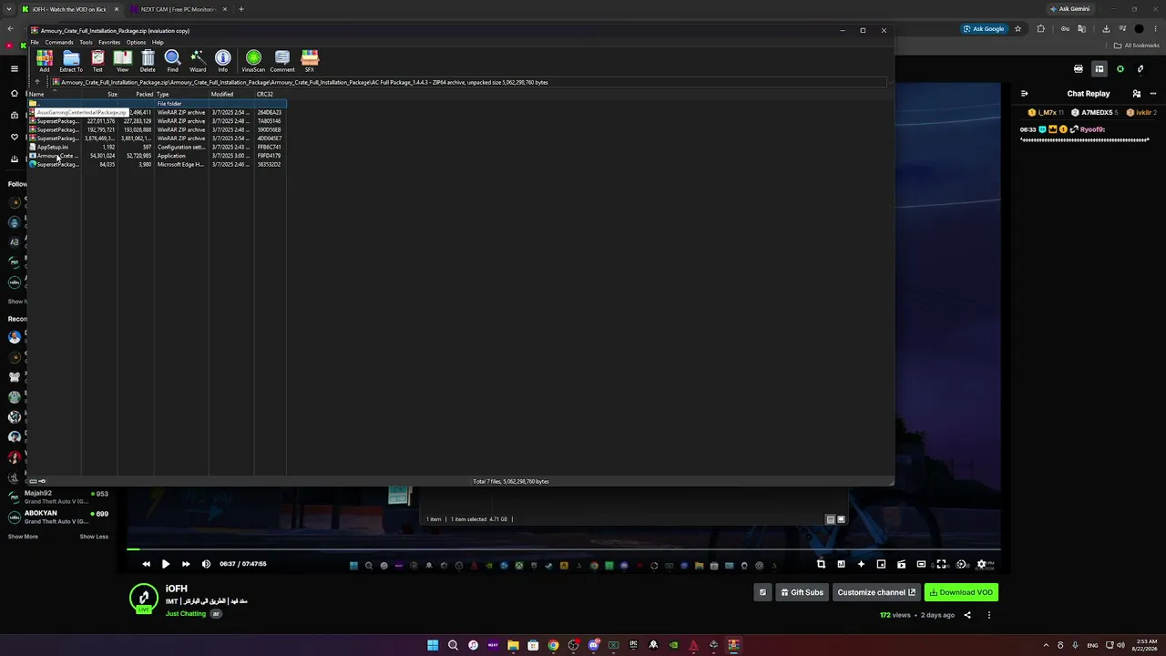The width and height of the screenshot is (1166, 656).
Task: Go up one folder level in WinRAR
Action: coord(37,82)
